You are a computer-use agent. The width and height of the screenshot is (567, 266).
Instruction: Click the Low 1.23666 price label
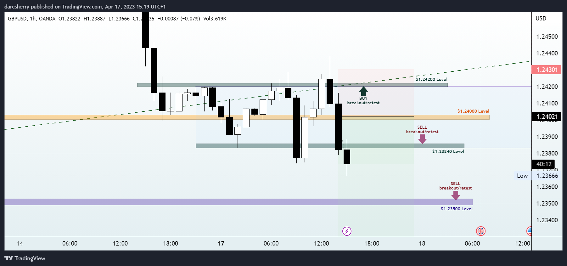pos(538,176)
